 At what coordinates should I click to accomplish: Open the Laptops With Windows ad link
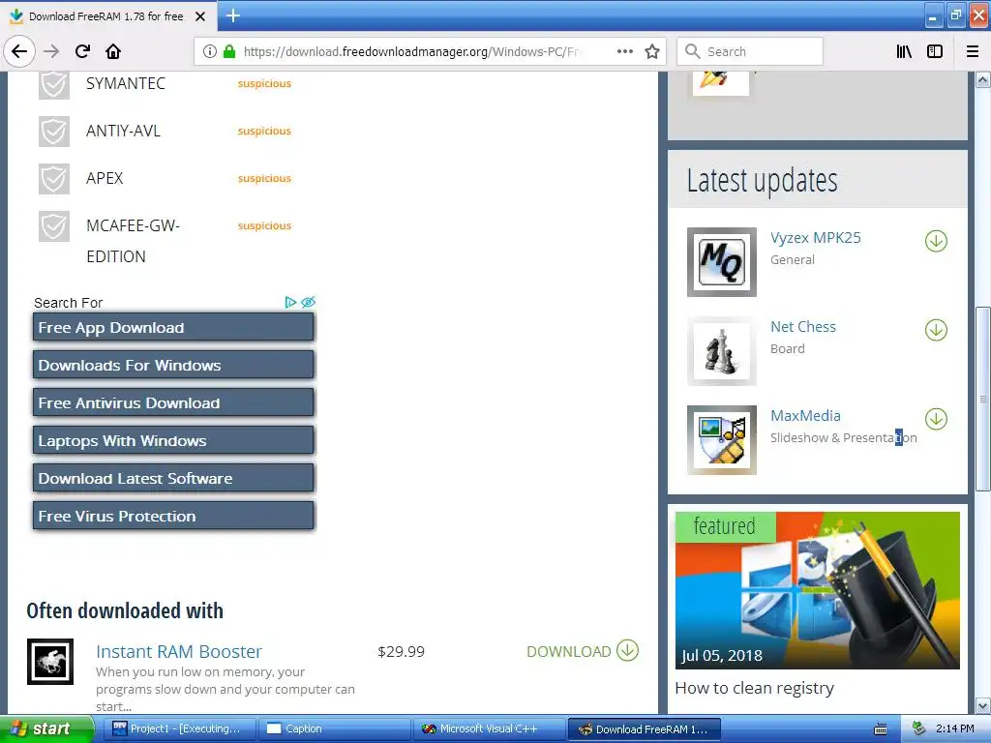click(x=173, y=440)
